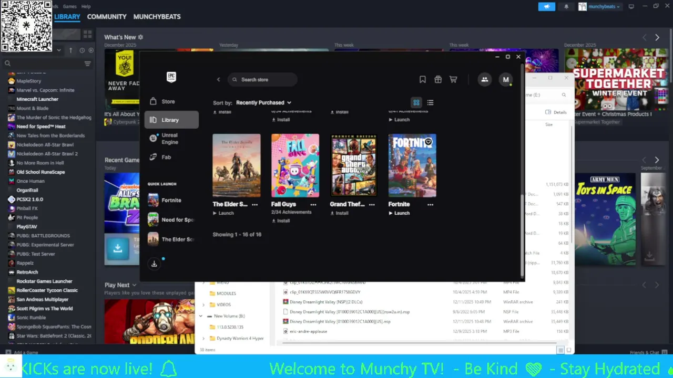The image size is (673, 378).
Task: Toggle Details pane in File Explorer
Action: tap(556, 112)
